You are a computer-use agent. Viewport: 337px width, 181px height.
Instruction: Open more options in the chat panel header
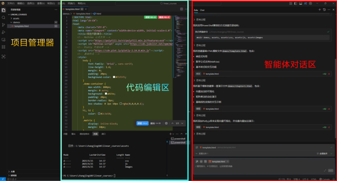click(x=329, y=10)
